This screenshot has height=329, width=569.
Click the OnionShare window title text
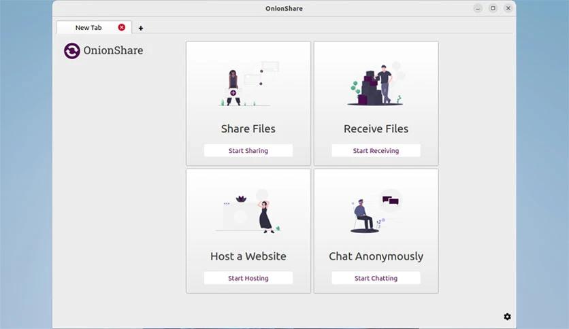(x=284, y=8)
